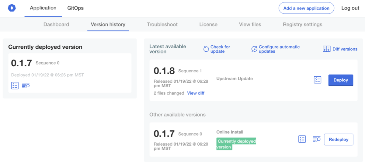Click the KOTS logo icon in the header

[12, 8]
